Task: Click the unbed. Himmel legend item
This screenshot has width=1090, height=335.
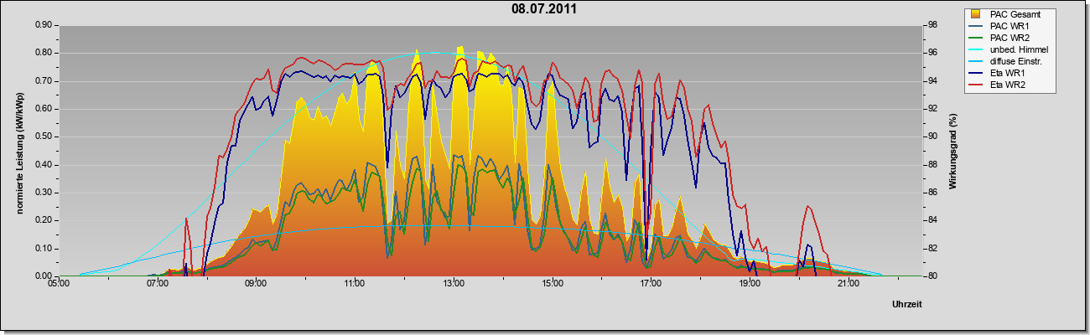Action: click(1019, 49)
